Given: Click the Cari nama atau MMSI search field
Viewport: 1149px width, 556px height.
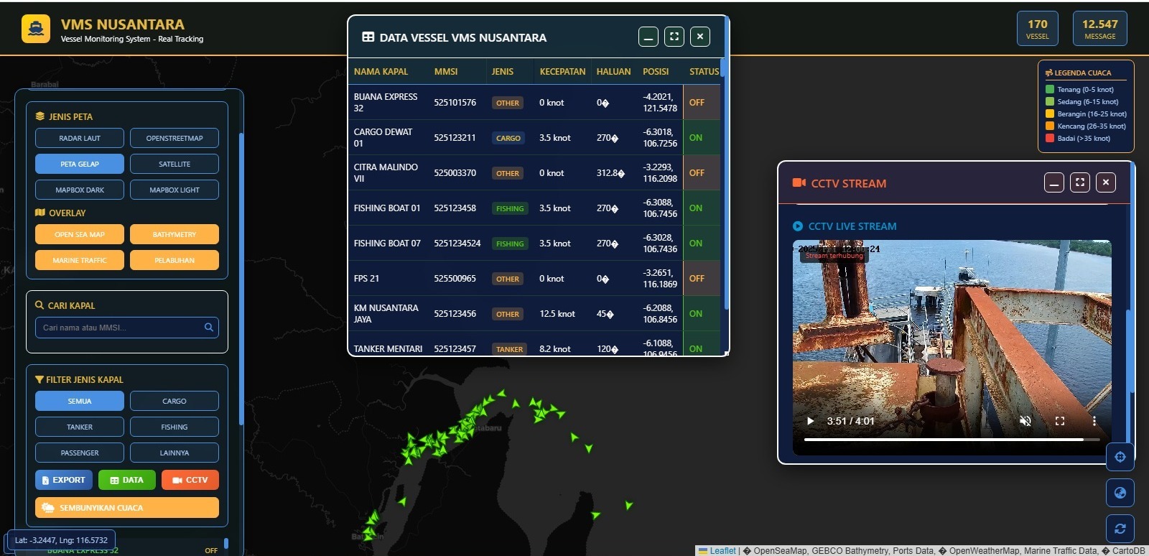Looking at the screenshot, I should [x=127, y=328].
